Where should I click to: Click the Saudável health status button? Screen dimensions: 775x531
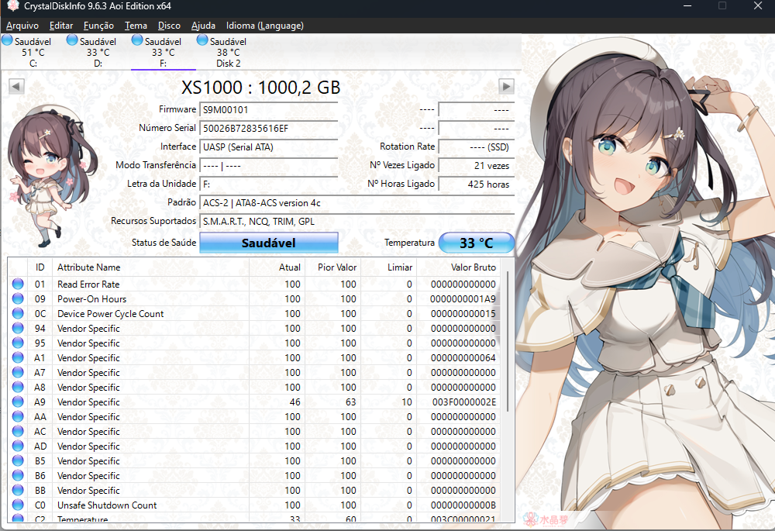click(269, 243)
